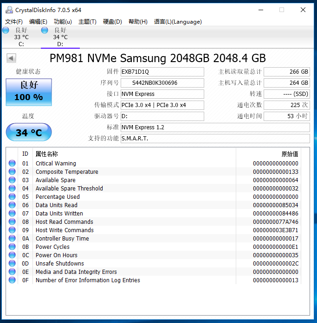Select the D: drive tab
The height and width of the screenshot is (323, 317).
coord(60,37)
